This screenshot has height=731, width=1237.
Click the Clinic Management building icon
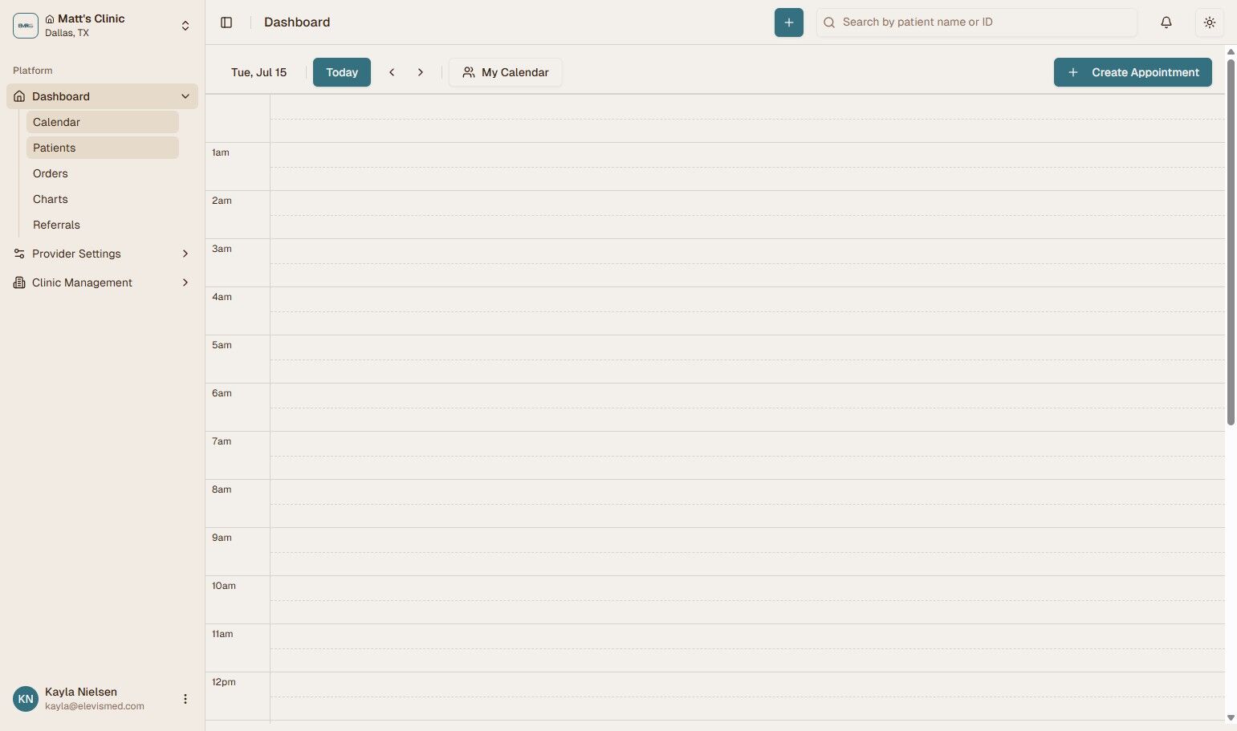[x=19, y=282]
